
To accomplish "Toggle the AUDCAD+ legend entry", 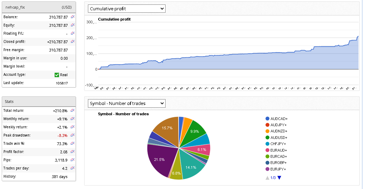I will pos(279,119).
